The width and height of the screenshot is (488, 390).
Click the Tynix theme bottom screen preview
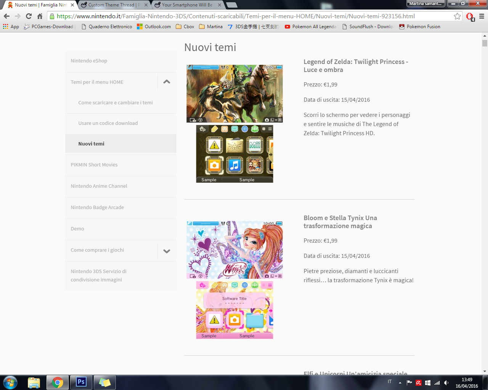click(x=234, y=310)
